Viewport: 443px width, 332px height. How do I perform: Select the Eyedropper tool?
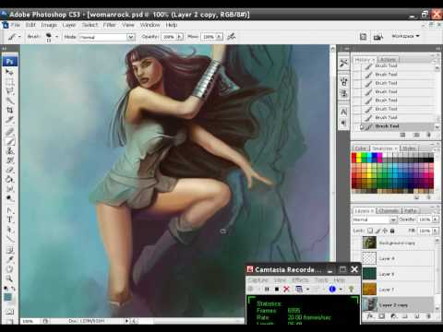[x=9, y=259]
